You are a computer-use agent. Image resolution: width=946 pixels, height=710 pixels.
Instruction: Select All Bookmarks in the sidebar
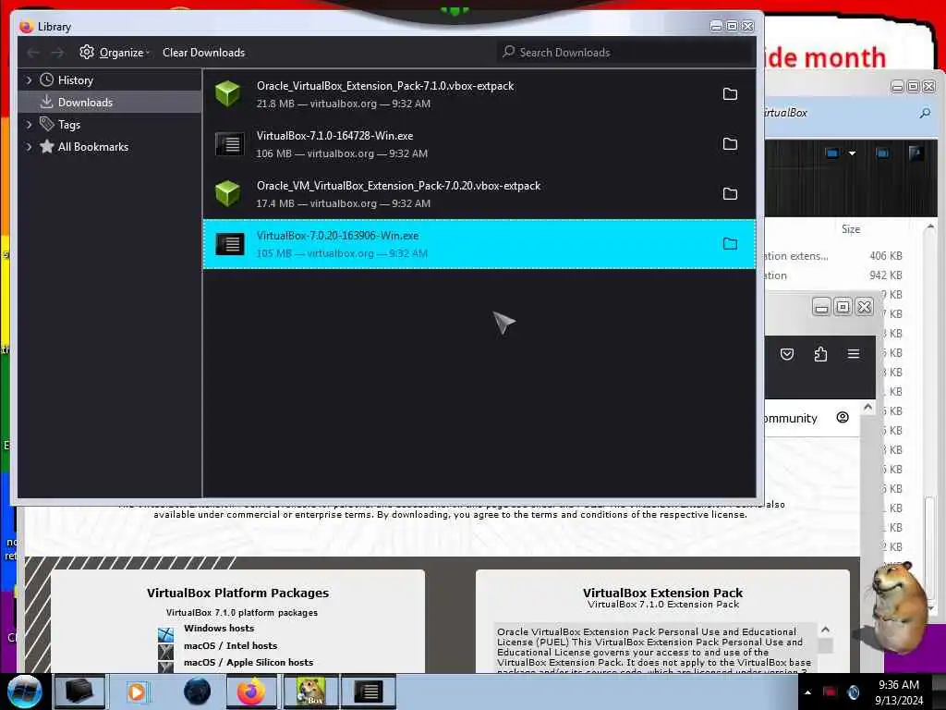93,147
